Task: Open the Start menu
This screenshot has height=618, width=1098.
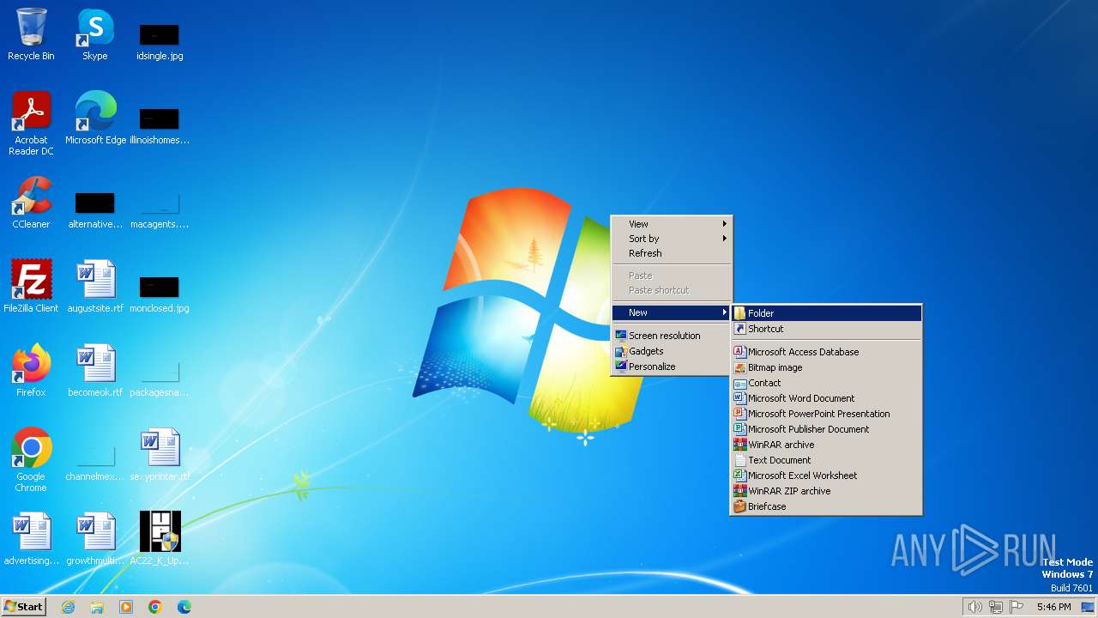Action: point(23,607)
